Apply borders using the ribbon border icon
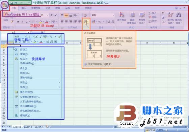This screenshot has width=189, height=132. (34, 22)
